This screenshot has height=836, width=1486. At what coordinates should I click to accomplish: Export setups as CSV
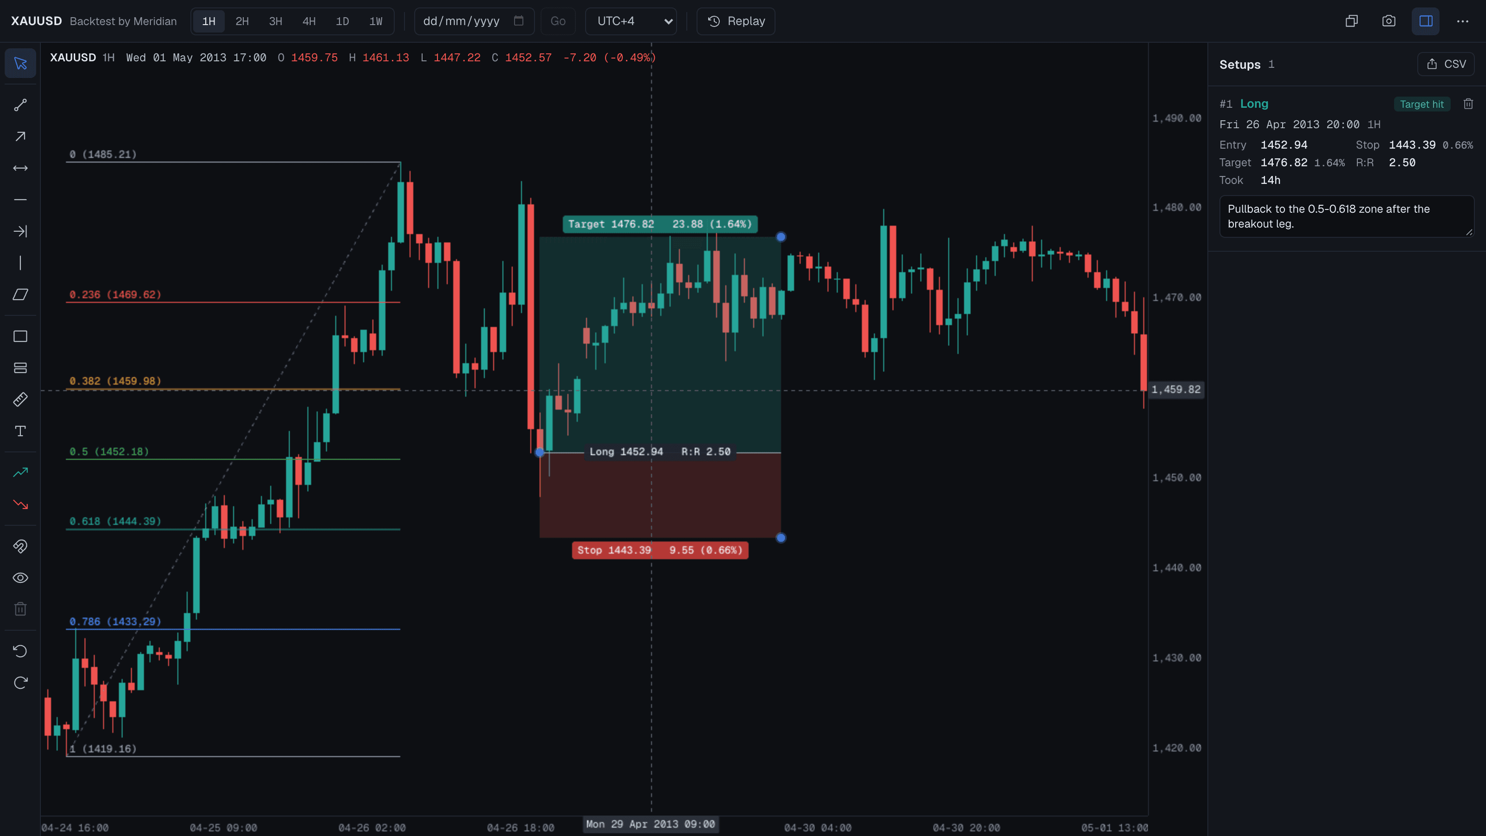1446,64
